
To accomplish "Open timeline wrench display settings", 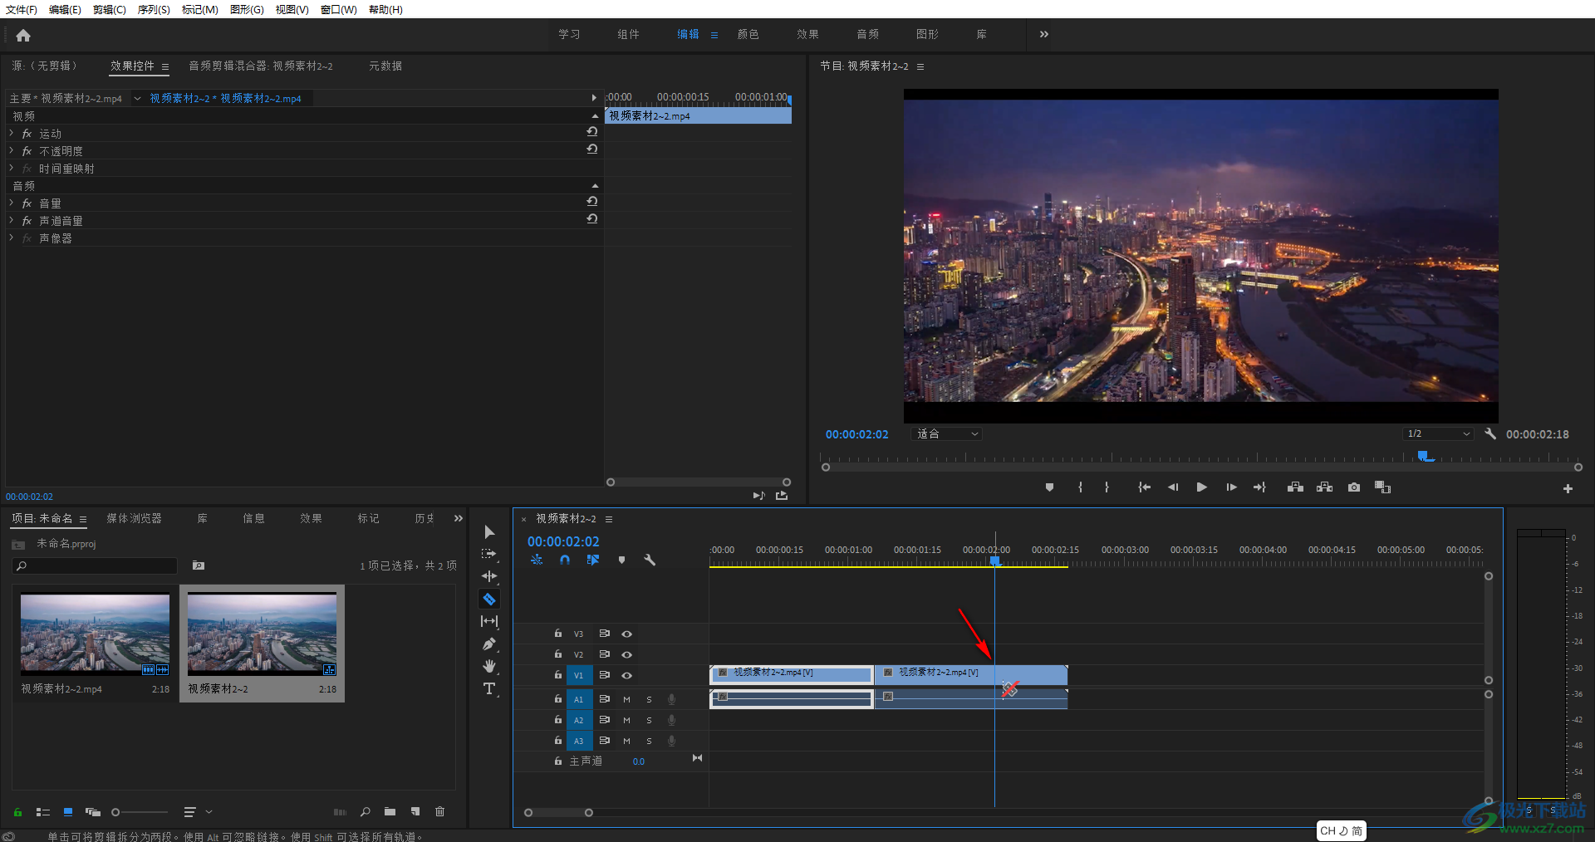I will tap(650, 561).
